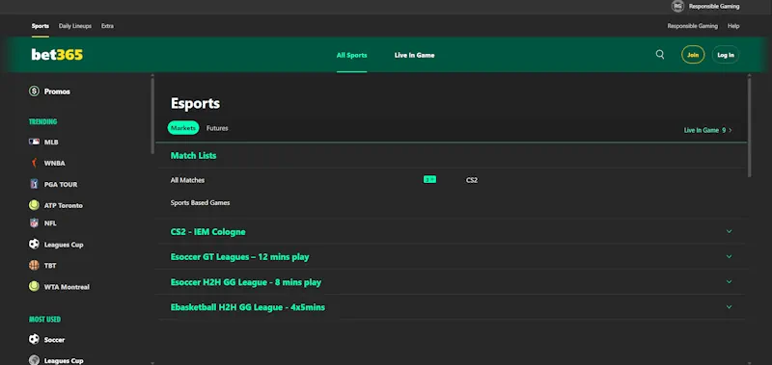Click the Promos dollar icon
The width and height of the screenshot is (772, 365).
tap(34, 91)
